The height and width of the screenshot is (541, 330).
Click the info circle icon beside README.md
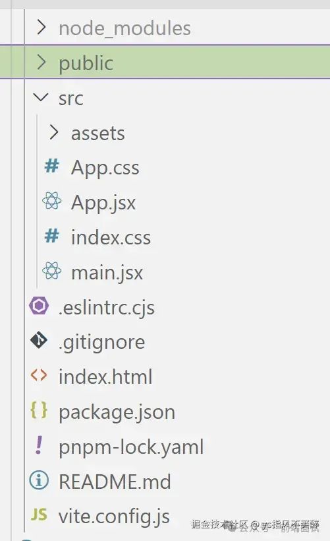39,480
